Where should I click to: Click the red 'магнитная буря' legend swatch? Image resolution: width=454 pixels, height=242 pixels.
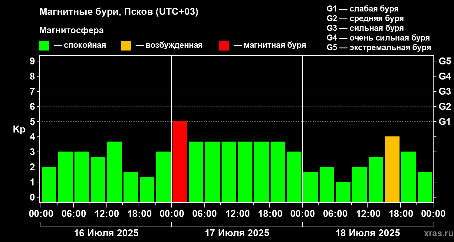click(224, 46)
